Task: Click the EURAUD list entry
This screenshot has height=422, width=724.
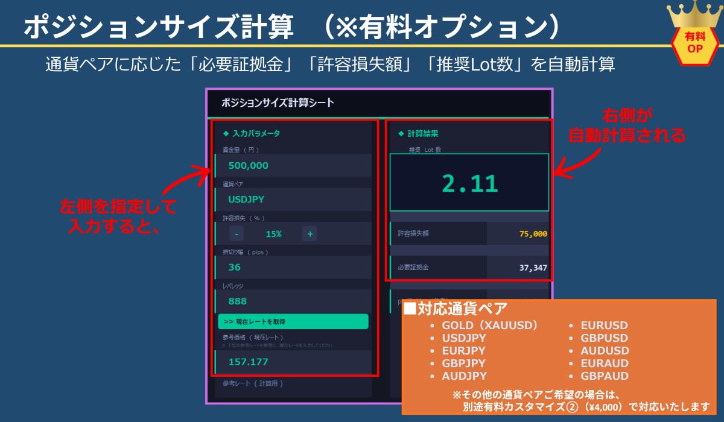Action: tap(605, 364)
